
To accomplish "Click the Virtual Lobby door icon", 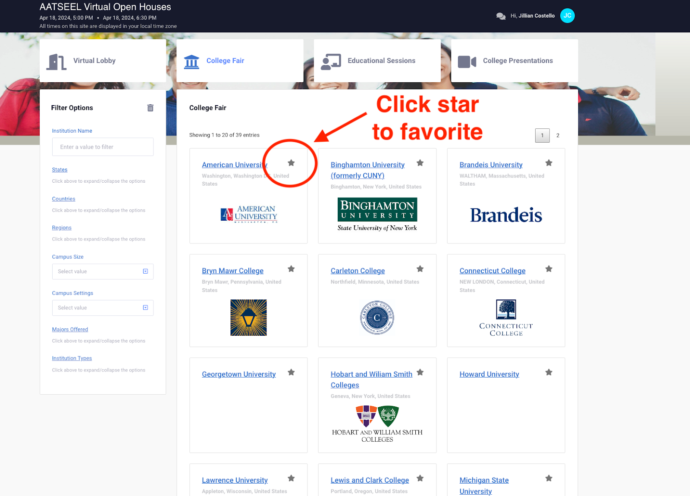I will [56, 62].
